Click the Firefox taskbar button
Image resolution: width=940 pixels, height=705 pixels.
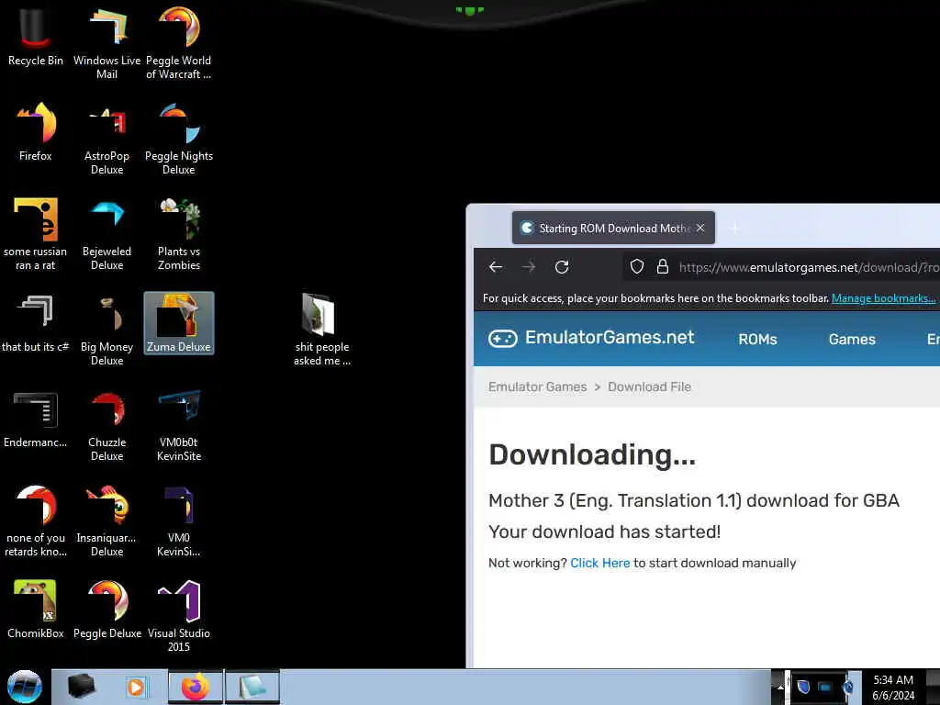(x=196, y=687)
